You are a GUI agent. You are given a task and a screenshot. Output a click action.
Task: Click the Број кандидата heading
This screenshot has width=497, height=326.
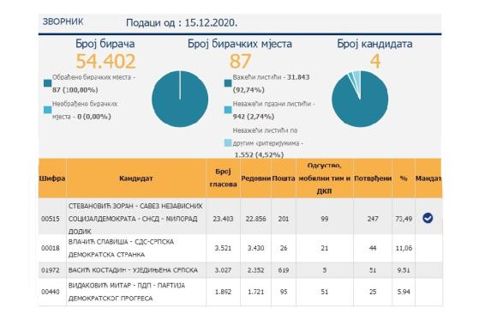(x=374, y=44)
